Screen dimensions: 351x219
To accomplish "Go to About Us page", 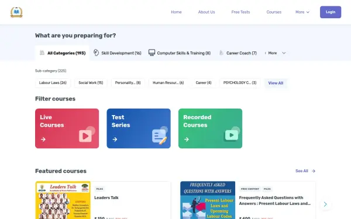I will (x=207, y=12).
